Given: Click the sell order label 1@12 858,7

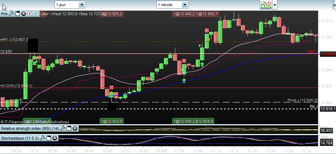Looking at the screenshot, I should point(207,14).
